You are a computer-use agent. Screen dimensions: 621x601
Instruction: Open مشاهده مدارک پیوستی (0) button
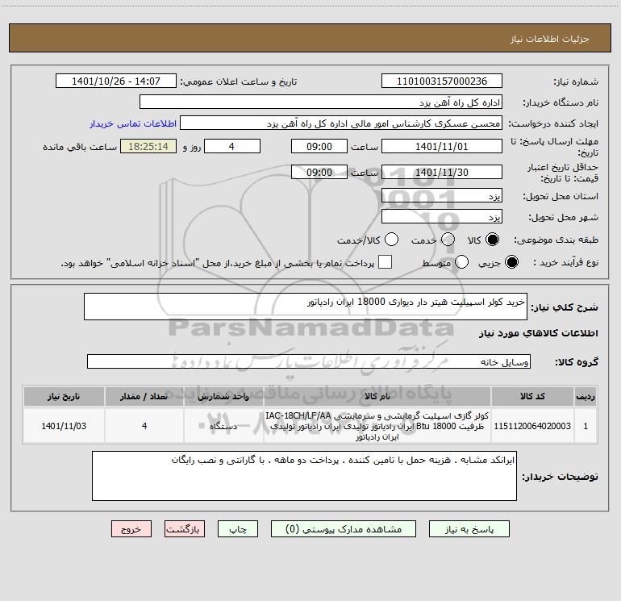coord(344,529)
